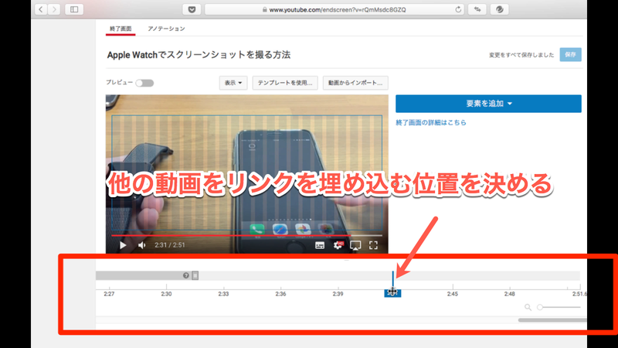618x348 pixels.
Task: Click 動画からインポート button
Action: point(355,83)
